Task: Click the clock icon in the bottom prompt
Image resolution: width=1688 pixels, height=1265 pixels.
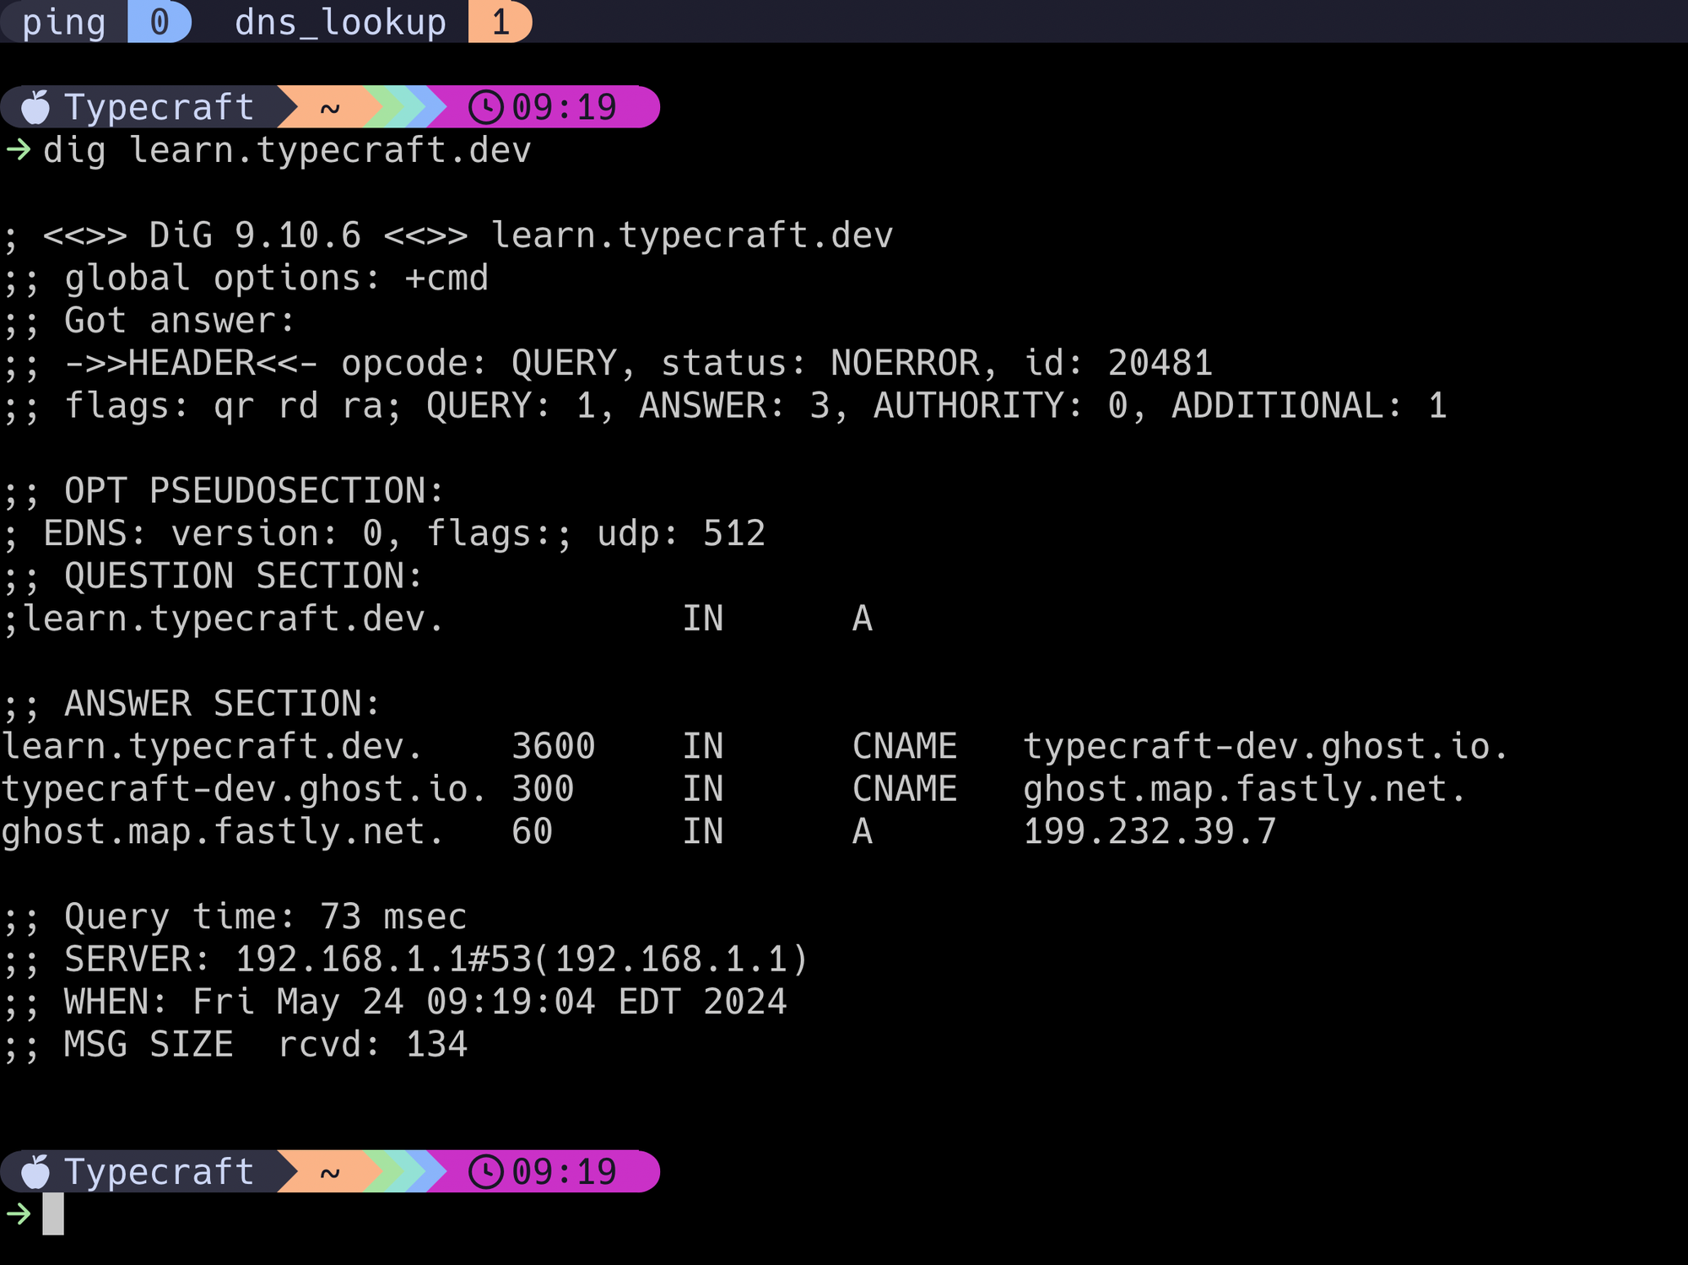Action: click(486, 1171)
